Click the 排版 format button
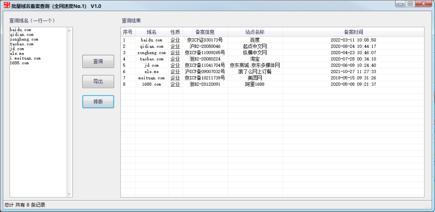Screen dimensions: 435x212 [x=98, y=102]
